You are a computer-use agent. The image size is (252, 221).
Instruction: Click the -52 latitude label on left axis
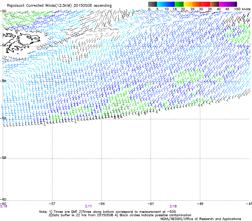pyautogui.click(x=3, y=45)
